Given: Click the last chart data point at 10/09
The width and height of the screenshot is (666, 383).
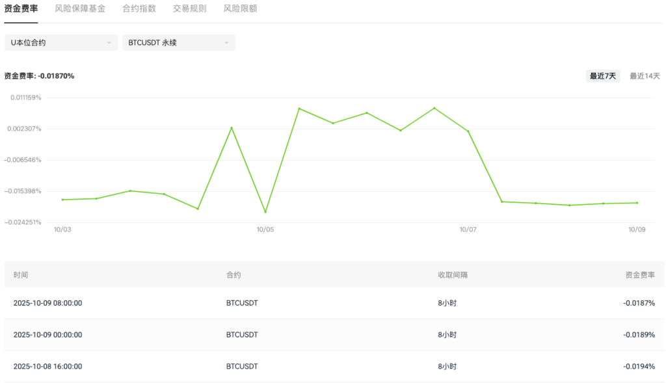Looking at the screenshot, I should pos(637,203).
